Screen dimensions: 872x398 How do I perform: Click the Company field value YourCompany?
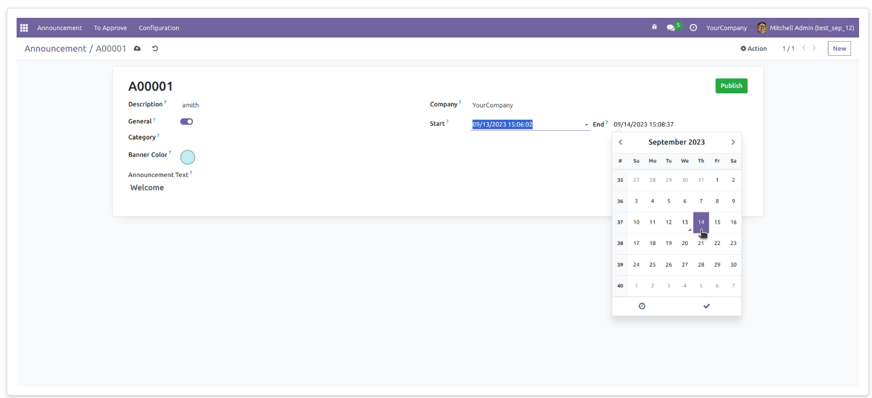point(492,105)
